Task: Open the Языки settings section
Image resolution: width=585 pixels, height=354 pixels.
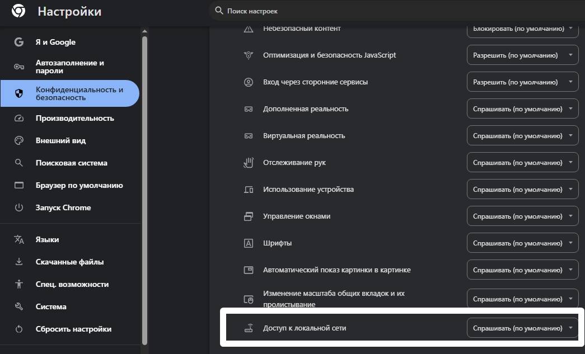Action: point(47,239)
